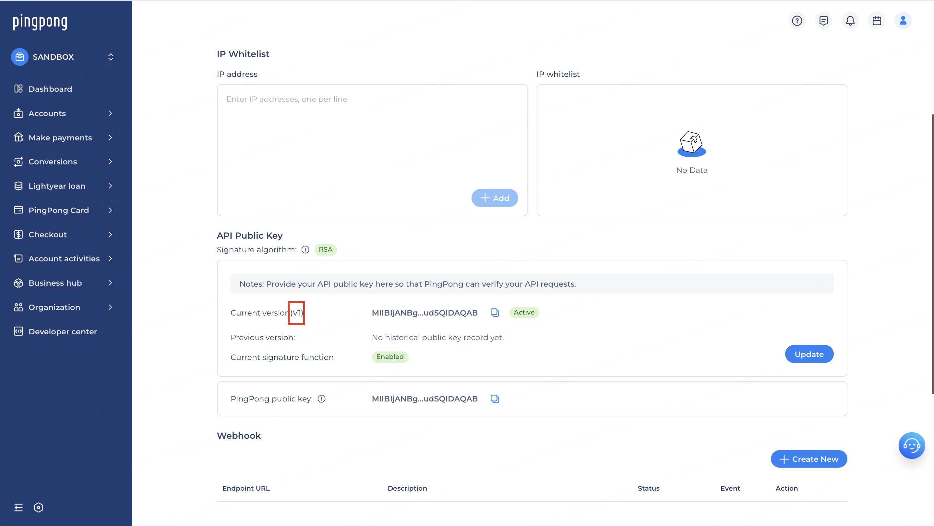The image size is (934, 526).
Task: Expand the Checkout chevron
Action: (x=110, y=234)
